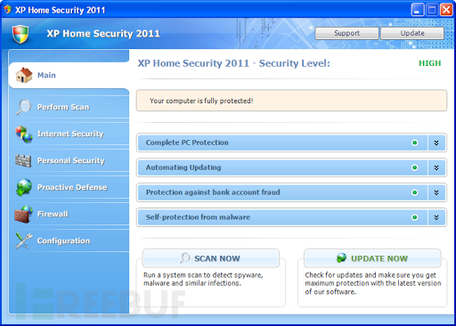Switch to the Proactive Defense section
Screen dimensions: 456x326
[69, 187]
